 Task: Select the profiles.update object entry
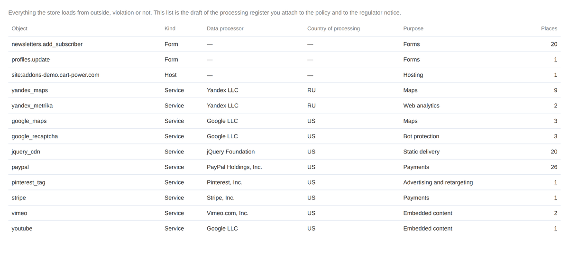tap(30, 60)
